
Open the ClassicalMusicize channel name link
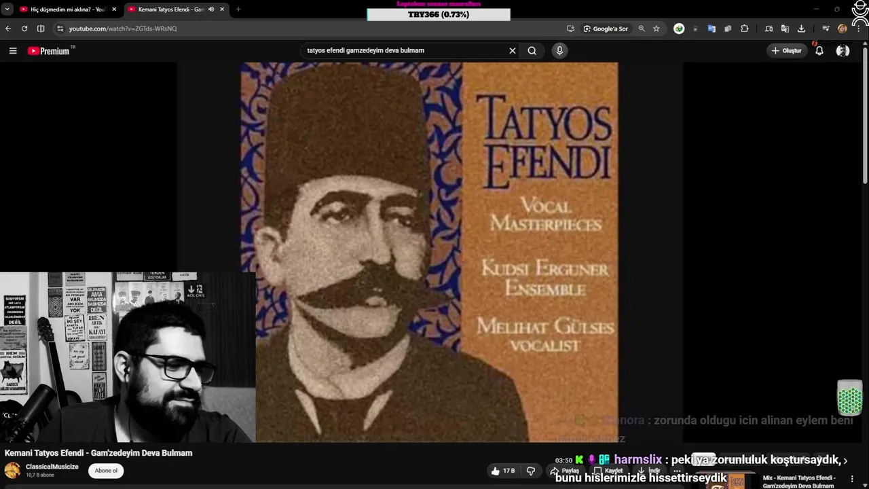tap(52, 467)
